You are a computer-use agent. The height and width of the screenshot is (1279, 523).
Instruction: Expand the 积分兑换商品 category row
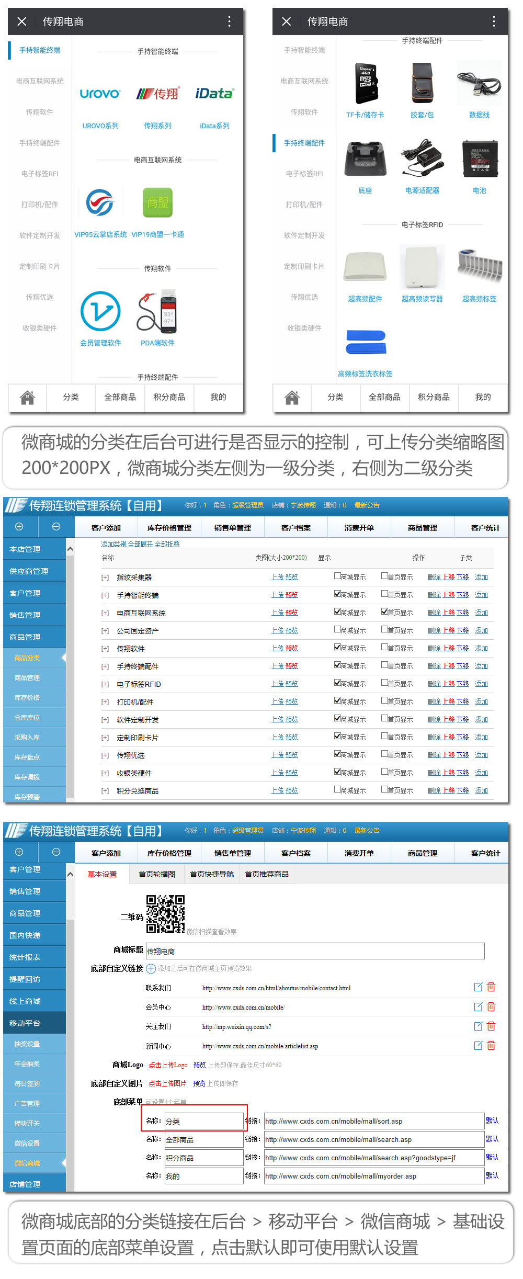pyautogui.click(x=105, y=791)
